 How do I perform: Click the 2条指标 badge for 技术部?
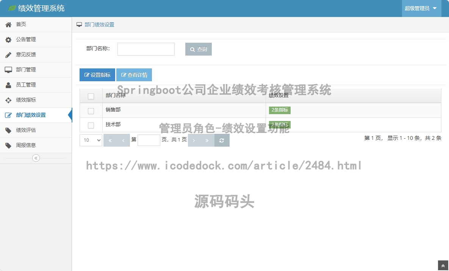(280, 125)
